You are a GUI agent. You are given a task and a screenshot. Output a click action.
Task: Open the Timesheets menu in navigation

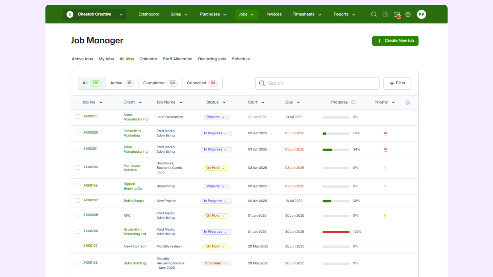pos(307,14)
